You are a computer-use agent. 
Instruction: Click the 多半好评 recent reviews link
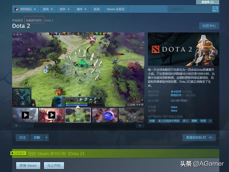[176, 92]
